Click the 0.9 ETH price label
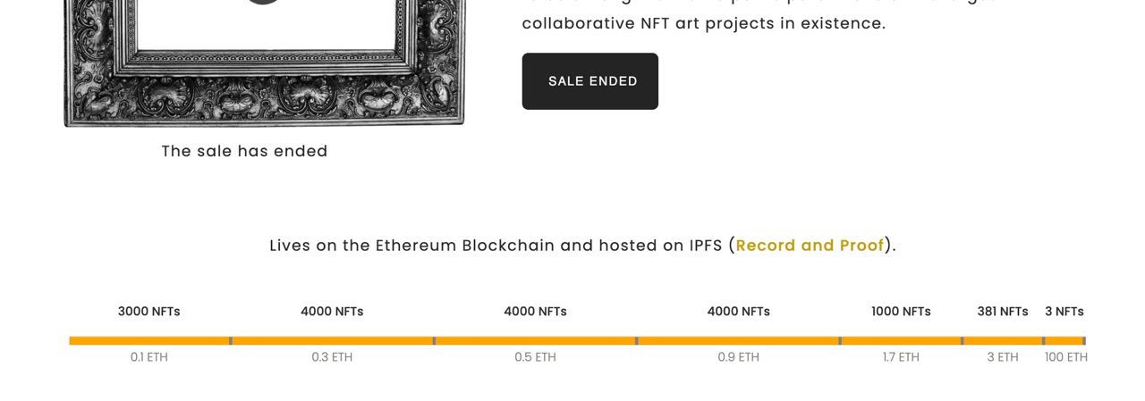Image resolution: width=1145 pixels, height=401 pixels. point(738,357)
